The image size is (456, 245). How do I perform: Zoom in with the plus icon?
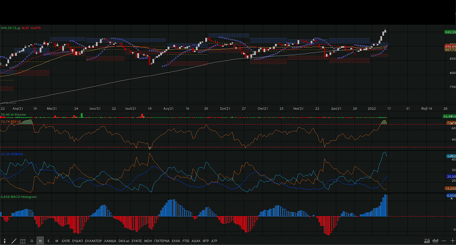tap(452, 241)
